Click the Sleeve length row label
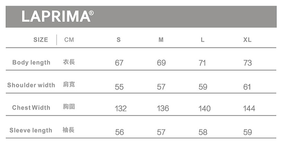The width and height of the screenshot is (283, 148). [x=31, y=130]
